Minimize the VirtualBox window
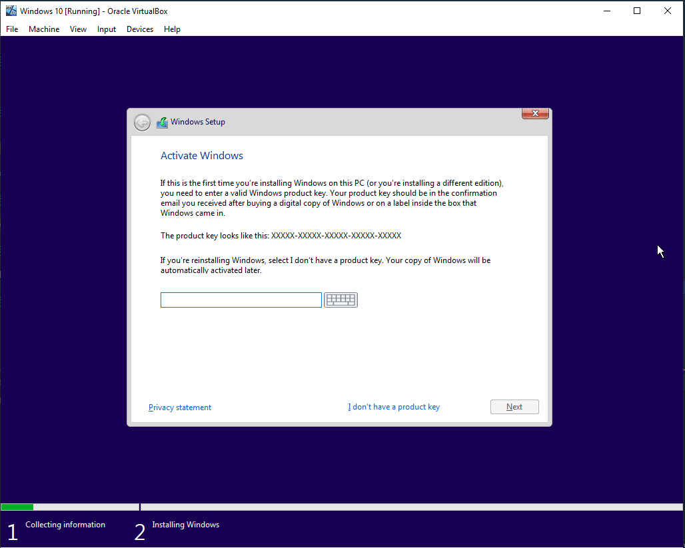 [607, 11]
